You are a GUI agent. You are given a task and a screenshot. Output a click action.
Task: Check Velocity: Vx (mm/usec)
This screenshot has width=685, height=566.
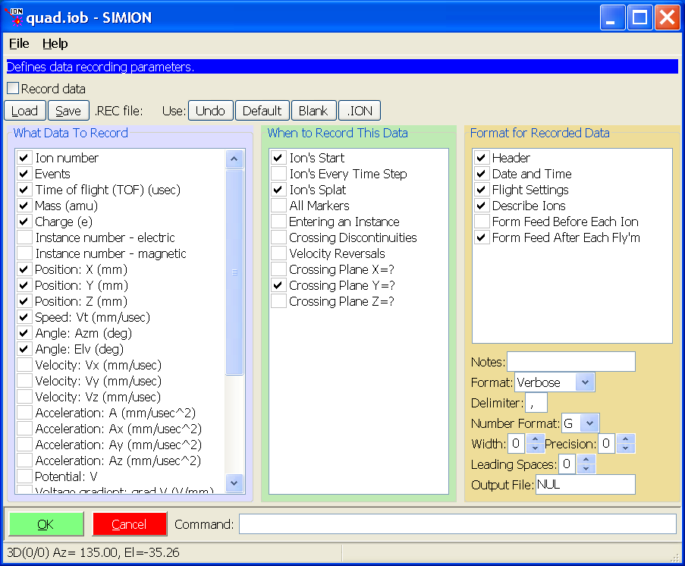tap(24, 365)
